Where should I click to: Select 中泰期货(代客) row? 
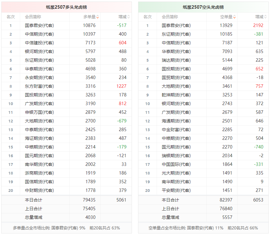point(67,130)
